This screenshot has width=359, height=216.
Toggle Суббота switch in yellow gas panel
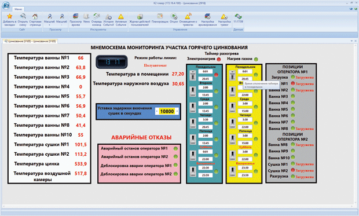tap(232, 155)
